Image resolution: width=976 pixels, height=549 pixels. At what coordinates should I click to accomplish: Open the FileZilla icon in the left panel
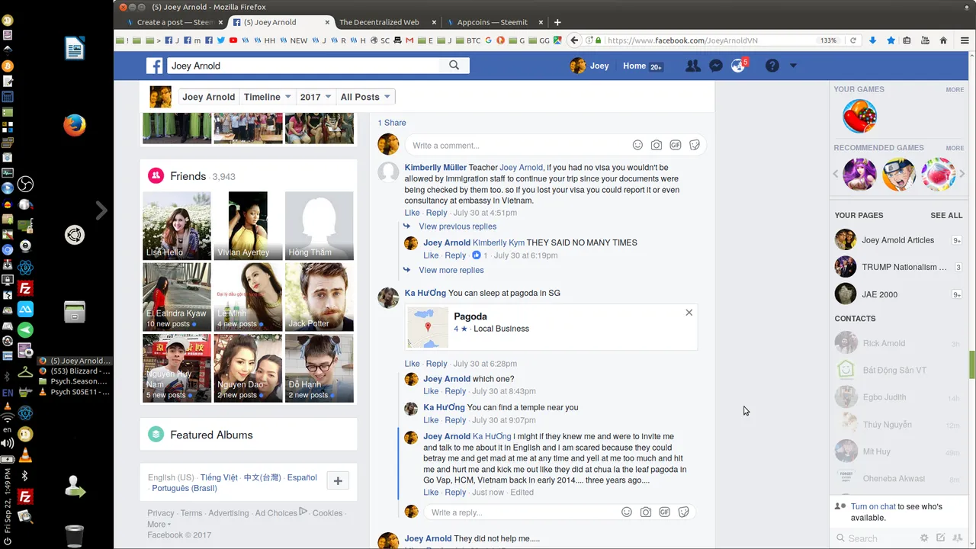[25, 288]
